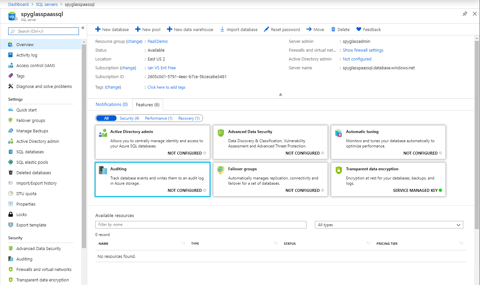Viewport: 480px width, 285px height.
Task: Collapse the essentials section chevron
Action: tap(280, 94)
